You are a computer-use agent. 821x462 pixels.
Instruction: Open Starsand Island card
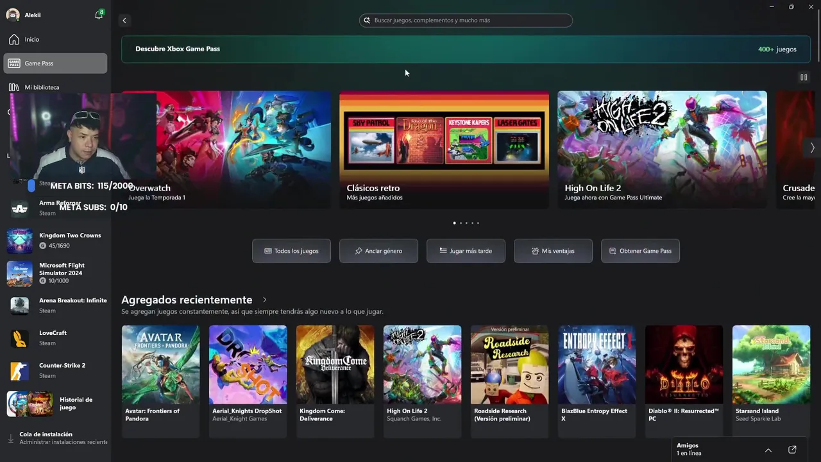click(x=771, y=381)
